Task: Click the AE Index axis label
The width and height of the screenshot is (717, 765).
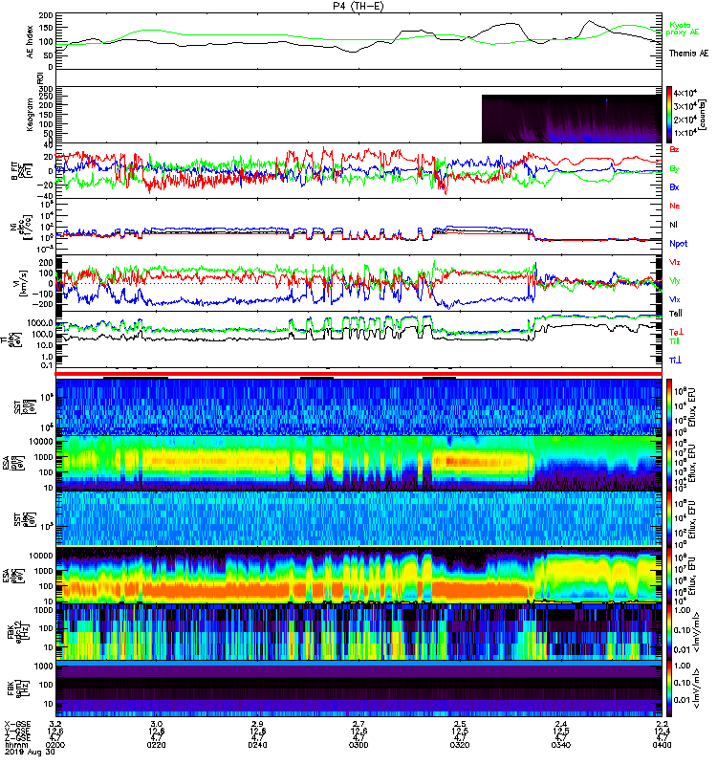Action: [31, 42]
